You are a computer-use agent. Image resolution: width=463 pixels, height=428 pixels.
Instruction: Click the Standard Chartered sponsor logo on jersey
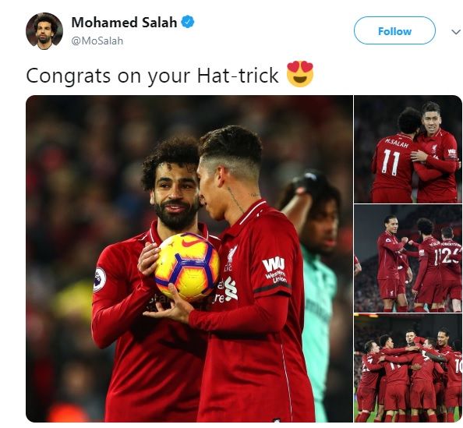(x=228, y=289)
